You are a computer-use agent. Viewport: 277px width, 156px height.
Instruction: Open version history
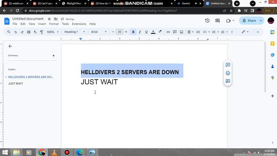207,21
